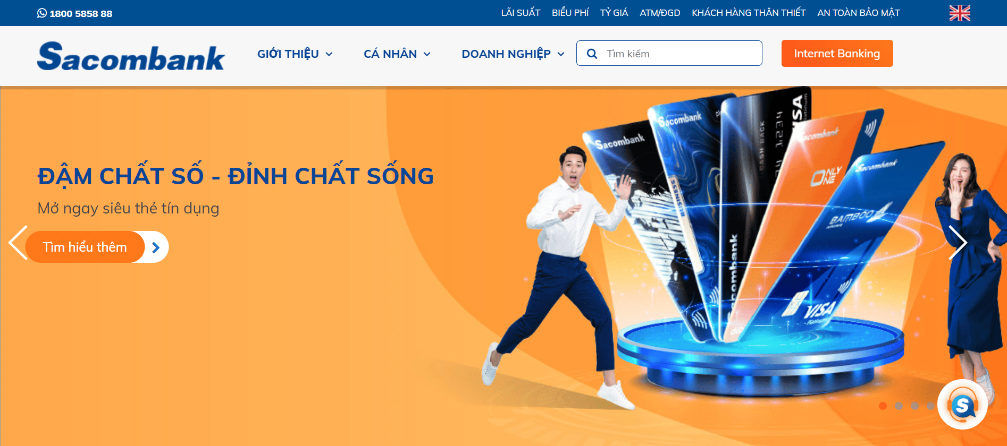Screen dimensions: 1007x446
Task: Click the blue arrow beside Tìm hiểu thêm
Action: 156,247
